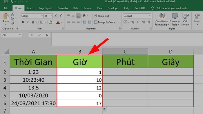Toggle Underline formatting

click(33, 22)
